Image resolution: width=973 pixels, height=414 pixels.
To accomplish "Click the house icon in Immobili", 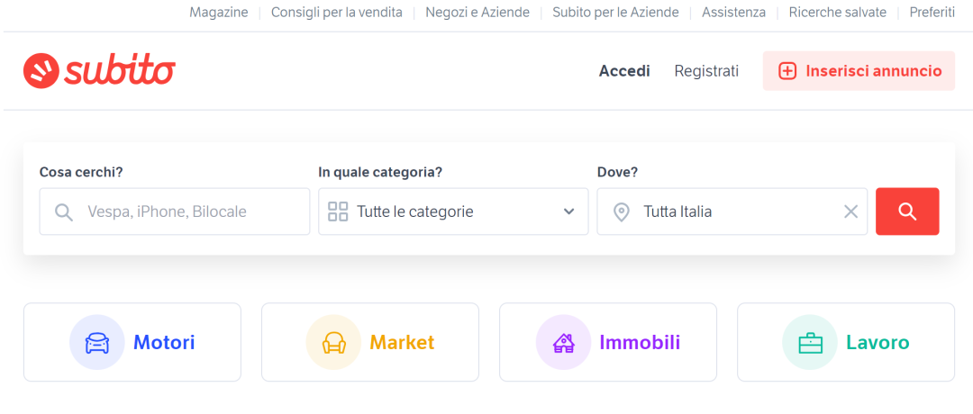I will point(563,342).
